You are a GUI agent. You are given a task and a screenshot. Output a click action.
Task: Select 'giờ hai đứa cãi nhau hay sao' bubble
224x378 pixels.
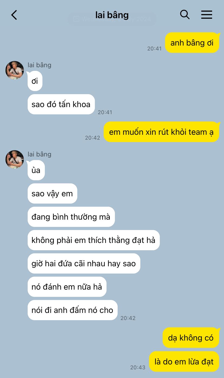(84, 264)
